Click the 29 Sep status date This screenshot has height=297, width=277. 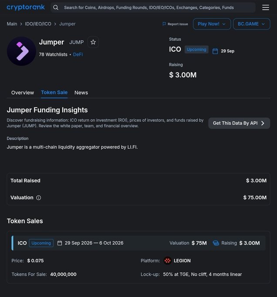pyautogui.click(x=227, y=51)
